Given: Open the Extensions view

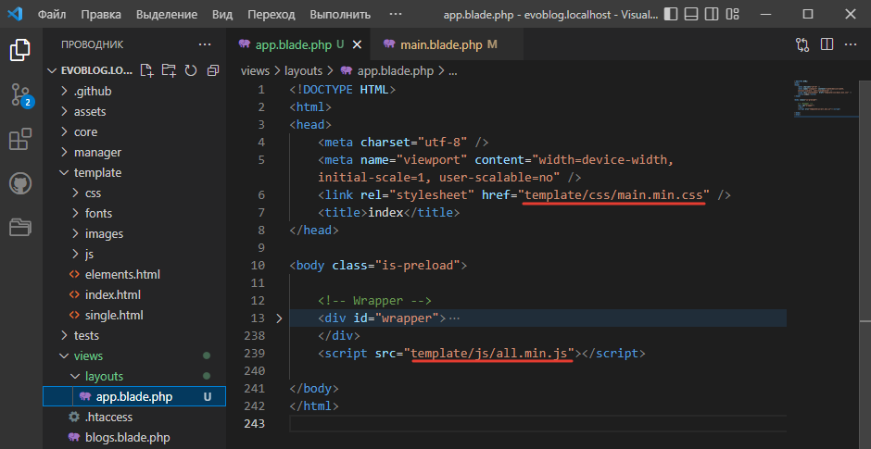Looking at the screenshot, I should (20, 139).
